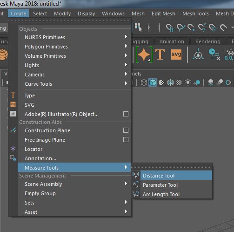Create a Locator from the menu

[x=74, y=149]
